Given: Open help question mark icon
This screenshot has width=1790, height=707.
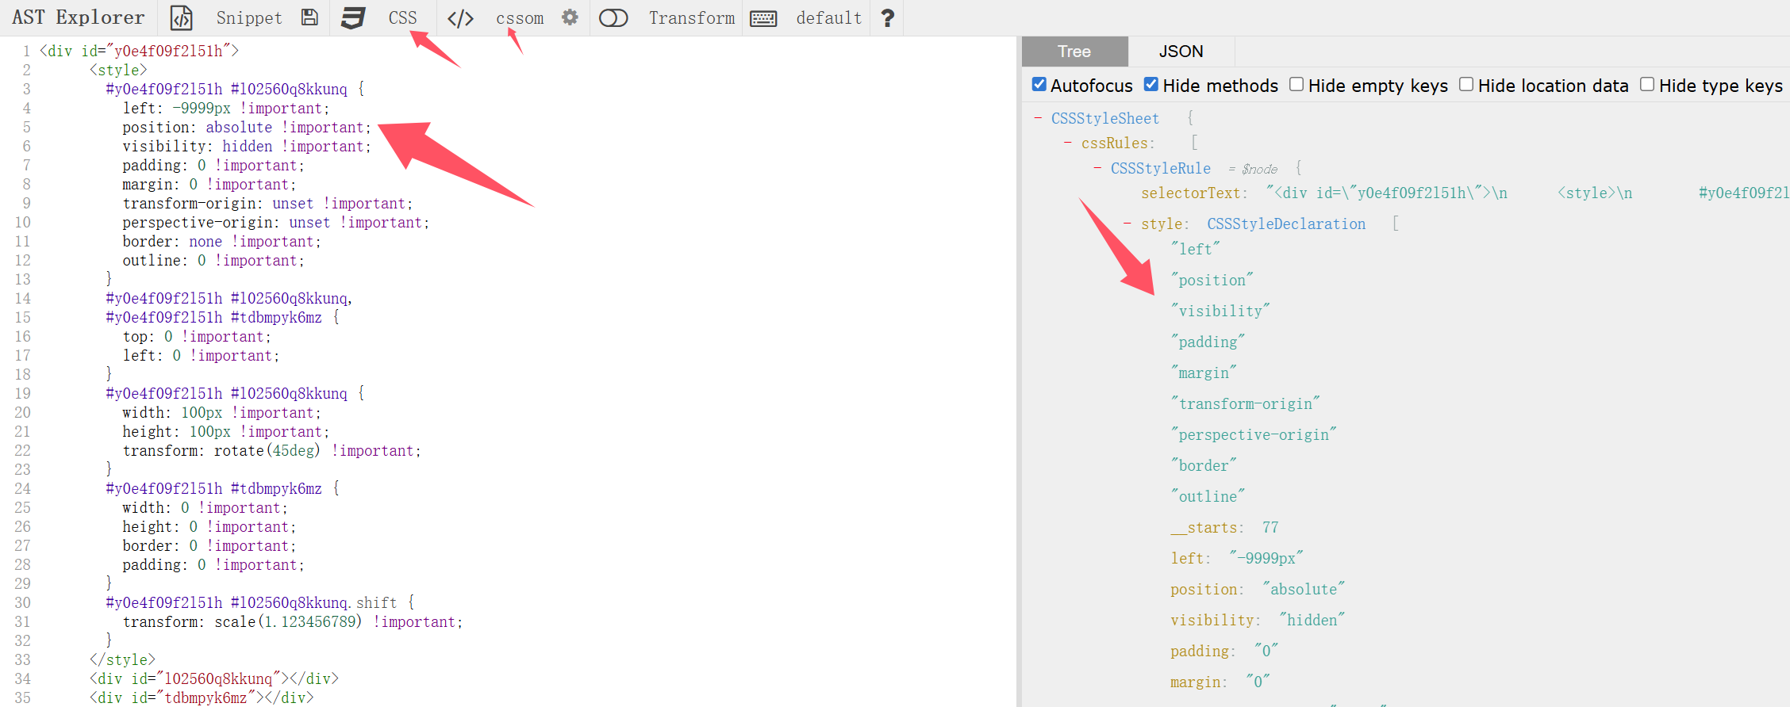Looking at the screenshot, I should [x=888, y=17].
